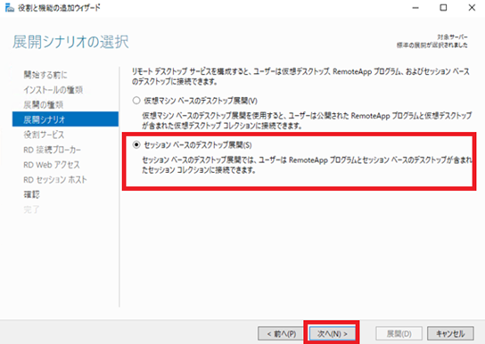Click the リモート デスクトップ サービス intro paragraph

click(x=300, y=77)
